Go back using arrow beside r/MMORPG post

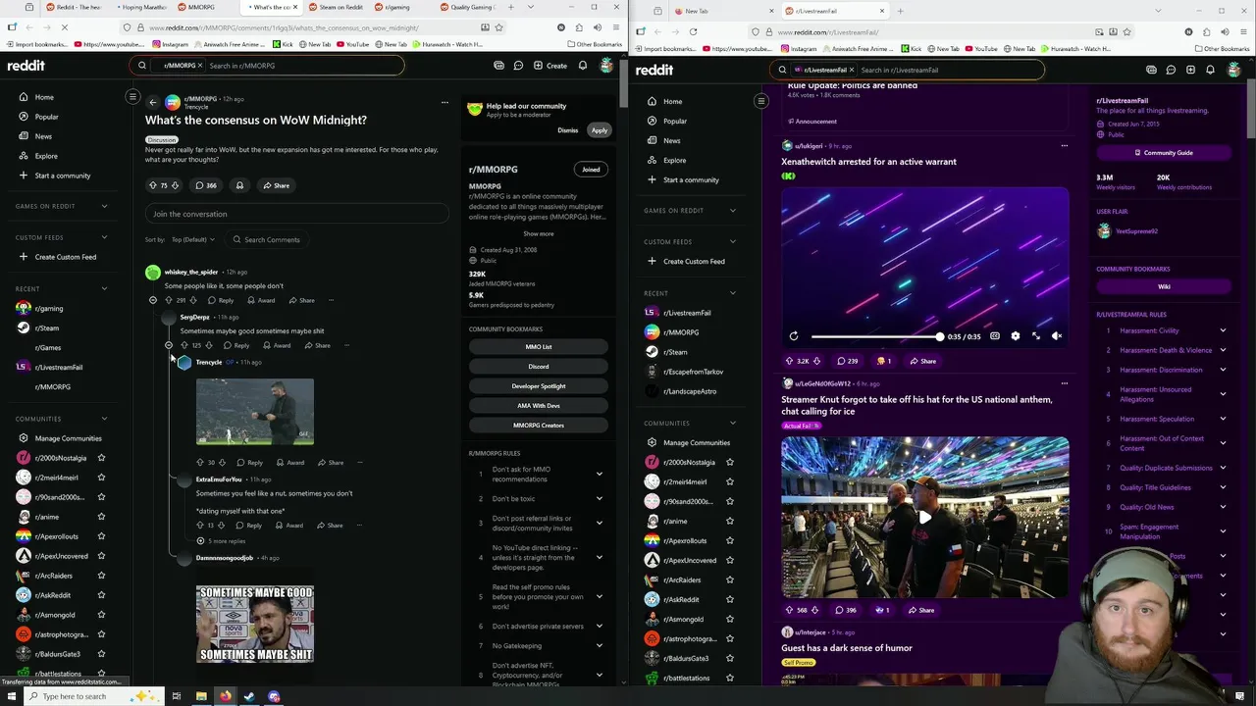point(152,102)
